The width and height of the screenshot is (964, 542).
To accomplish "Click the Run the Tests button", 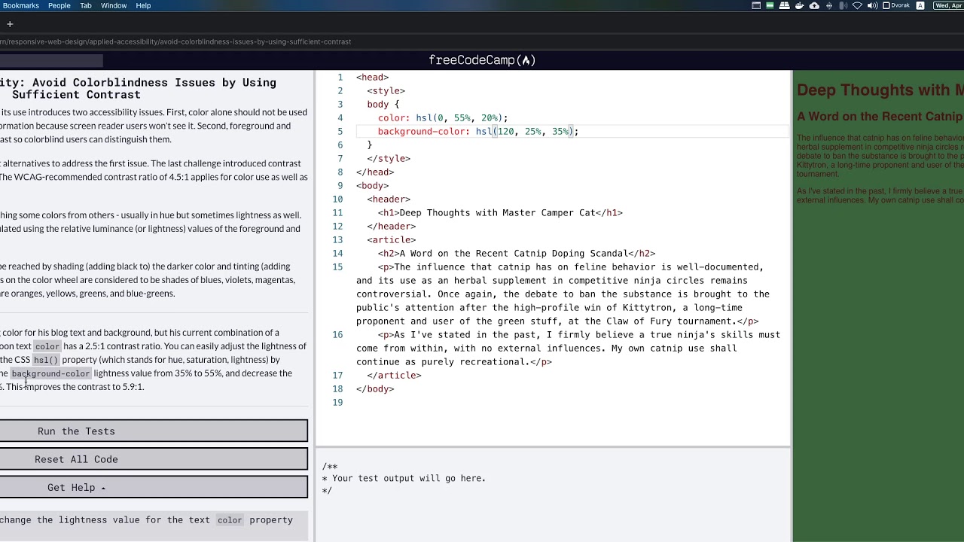I will point(154,431).
